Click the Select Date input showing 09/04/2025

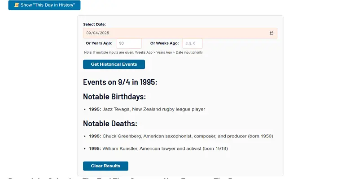[x=180, y=33]
